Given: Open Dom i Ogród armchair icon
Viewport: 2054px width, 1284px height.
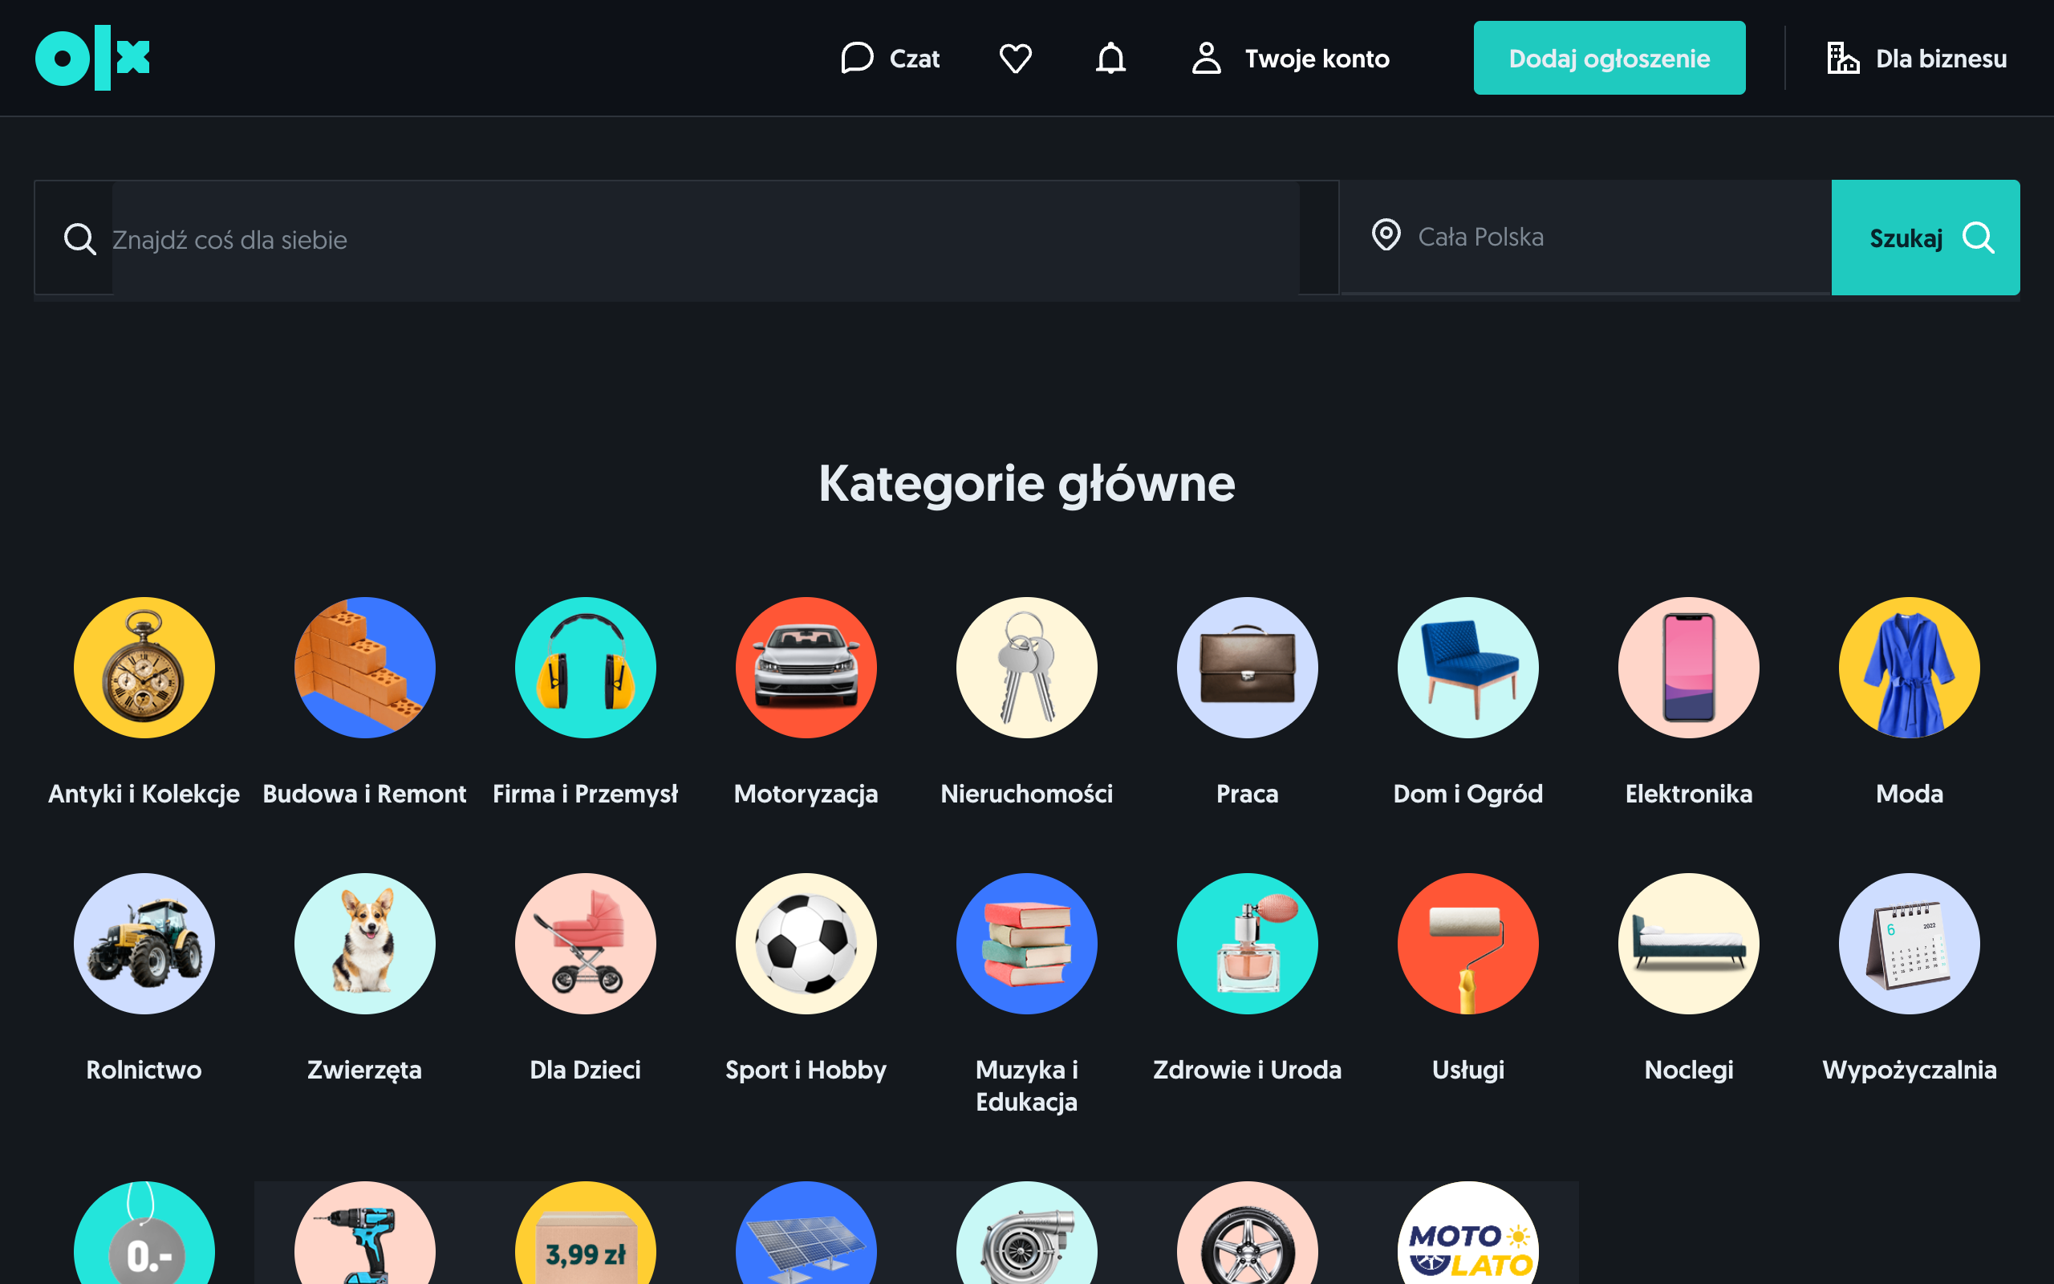Looking at the screenshot, I should 1468,668.
